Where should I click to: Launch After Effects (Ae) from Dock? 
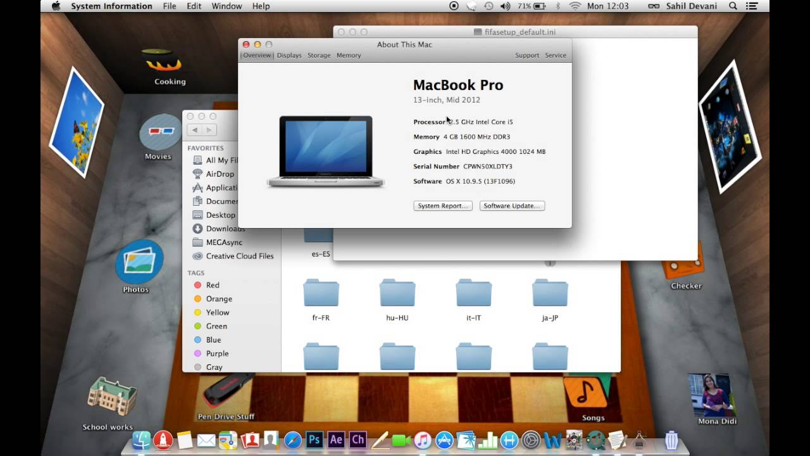click(x=336, y=440)
